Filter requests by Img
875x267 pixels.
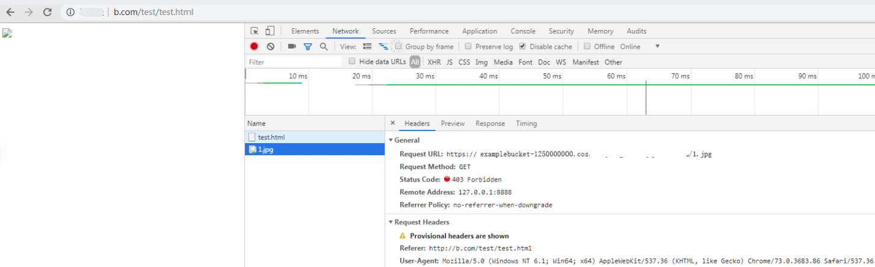[481, 62]
